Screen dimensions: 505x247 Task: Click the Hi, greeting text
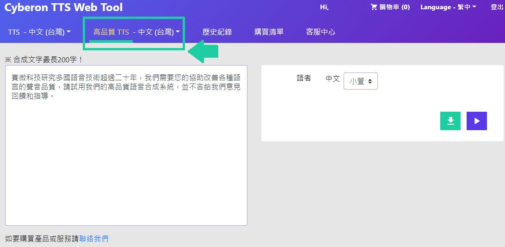pos(324,7)
